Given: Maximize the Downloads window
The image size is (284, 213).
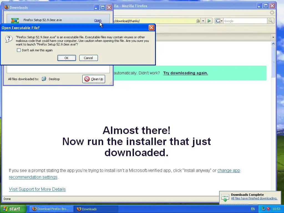Looking at the screenshot, I should pos(103,7).
